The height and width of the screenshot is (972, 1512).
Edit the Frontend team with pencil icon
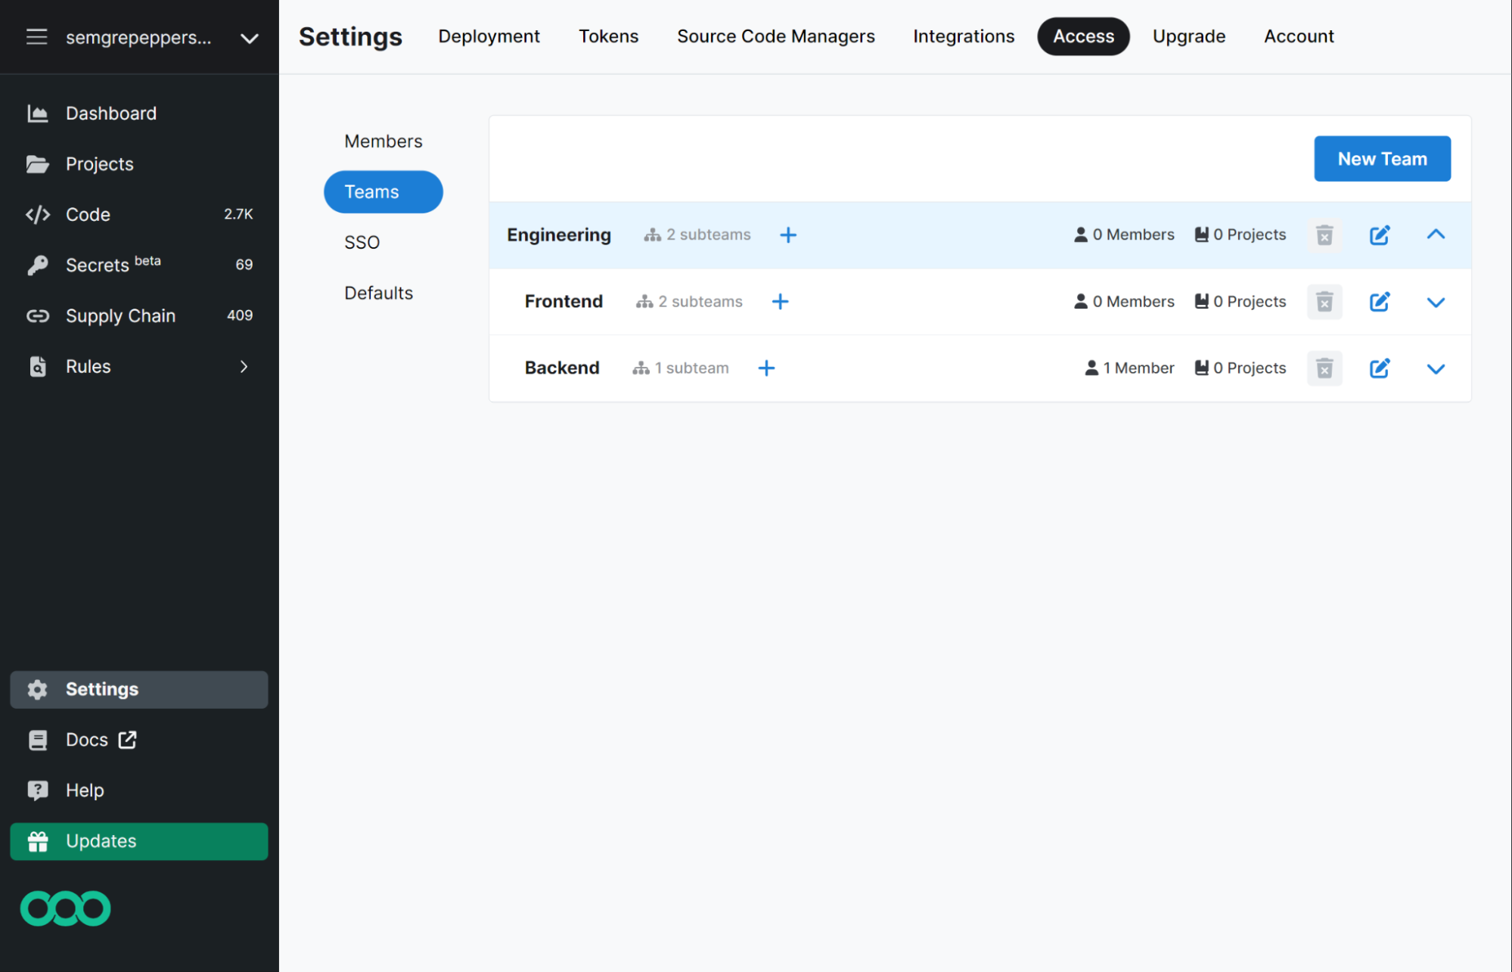[1380, 301]
